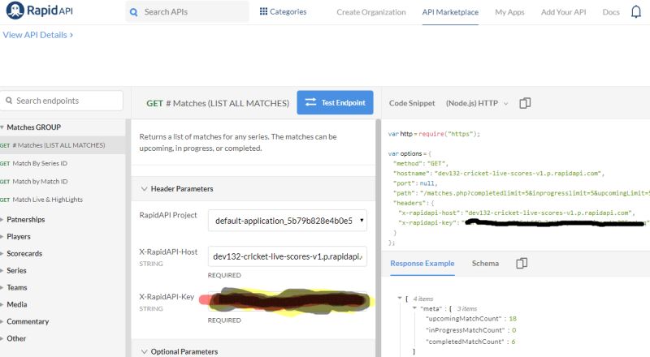Go to API Marketplace tab
The image size is (650, 357).
point(450,12)
